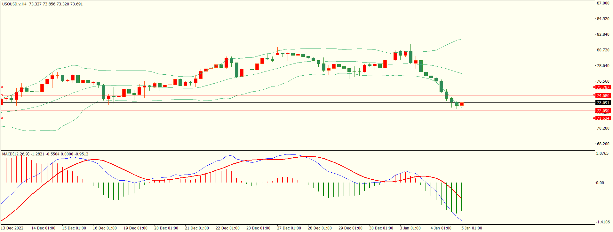
Task: Select the 1.0765 MACD scale value
Action: point(603,153)
